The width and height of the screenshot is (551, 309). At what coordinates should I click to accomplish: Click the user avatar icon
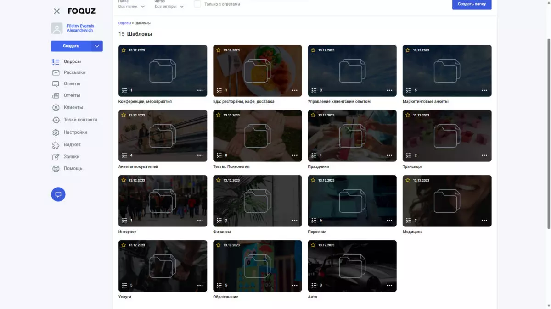(x=56, y=28)
